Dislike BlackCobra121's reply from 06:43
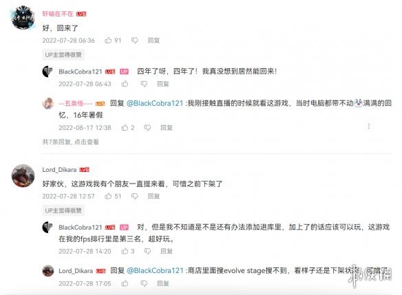 (x=144, y=84)
